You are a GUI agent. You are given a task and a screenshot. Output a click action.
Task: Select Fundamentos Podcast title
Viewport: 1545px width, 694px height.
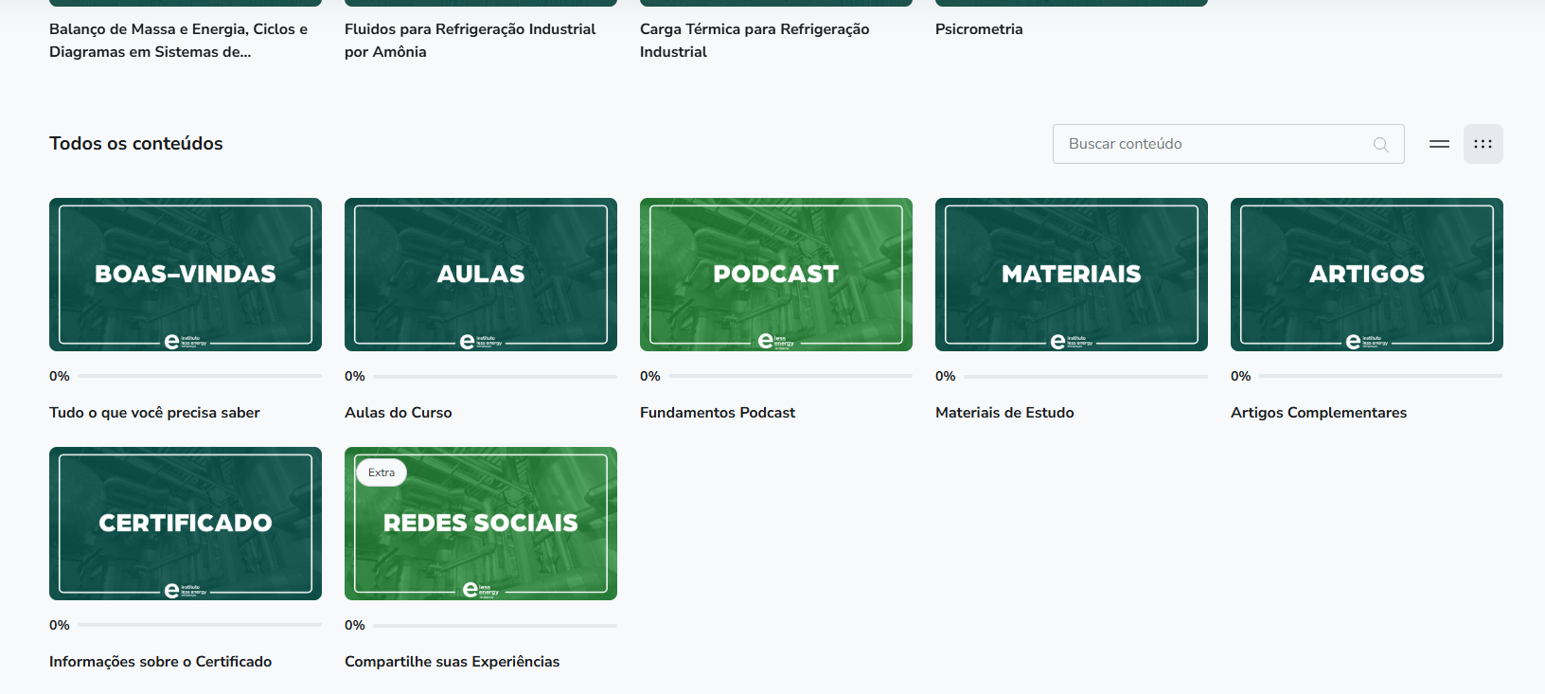718,413
